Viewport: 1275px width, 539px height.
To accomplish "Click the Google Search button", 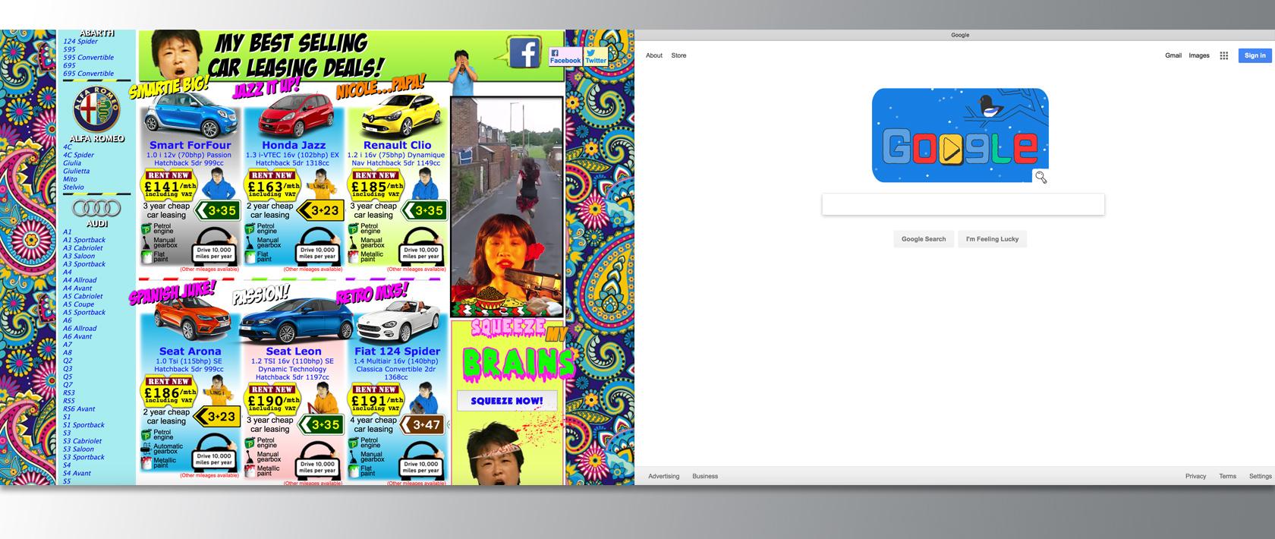I will point(924,239).
